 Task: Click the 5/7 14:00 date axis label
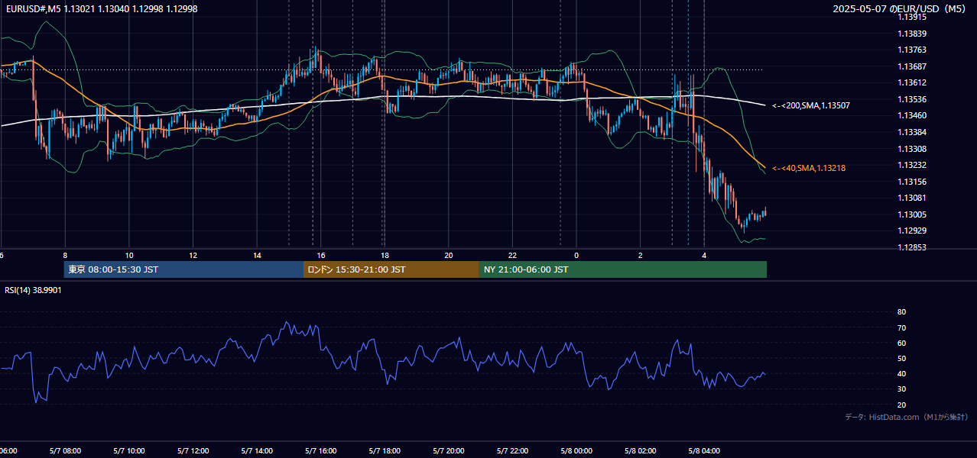pyautogui.click(x=257, y=451)
